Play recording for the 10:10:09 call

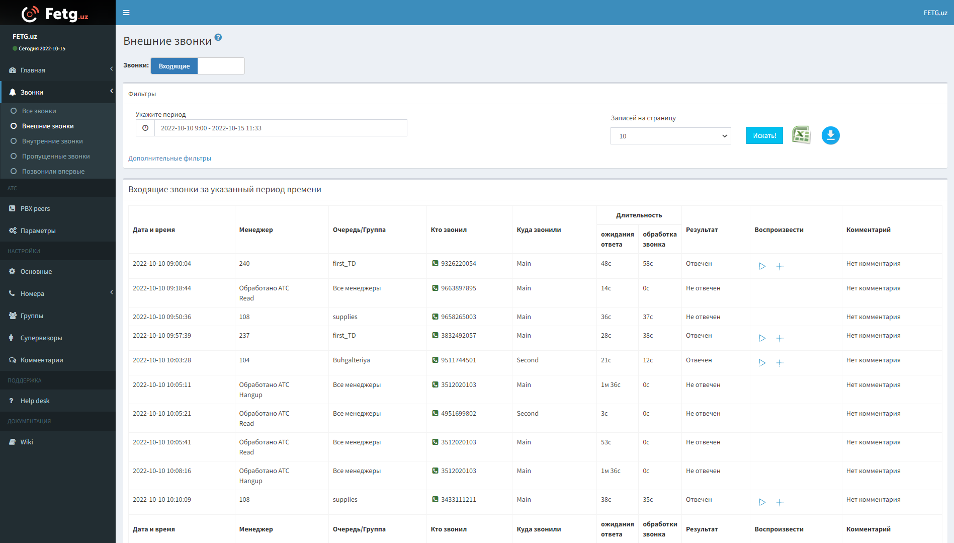pos(762,502)
